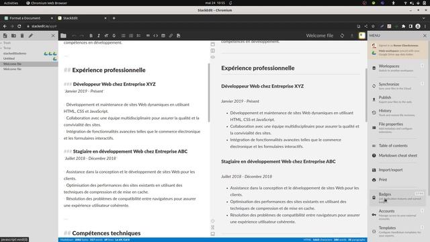Insert a blockquote

pos(148,36)
